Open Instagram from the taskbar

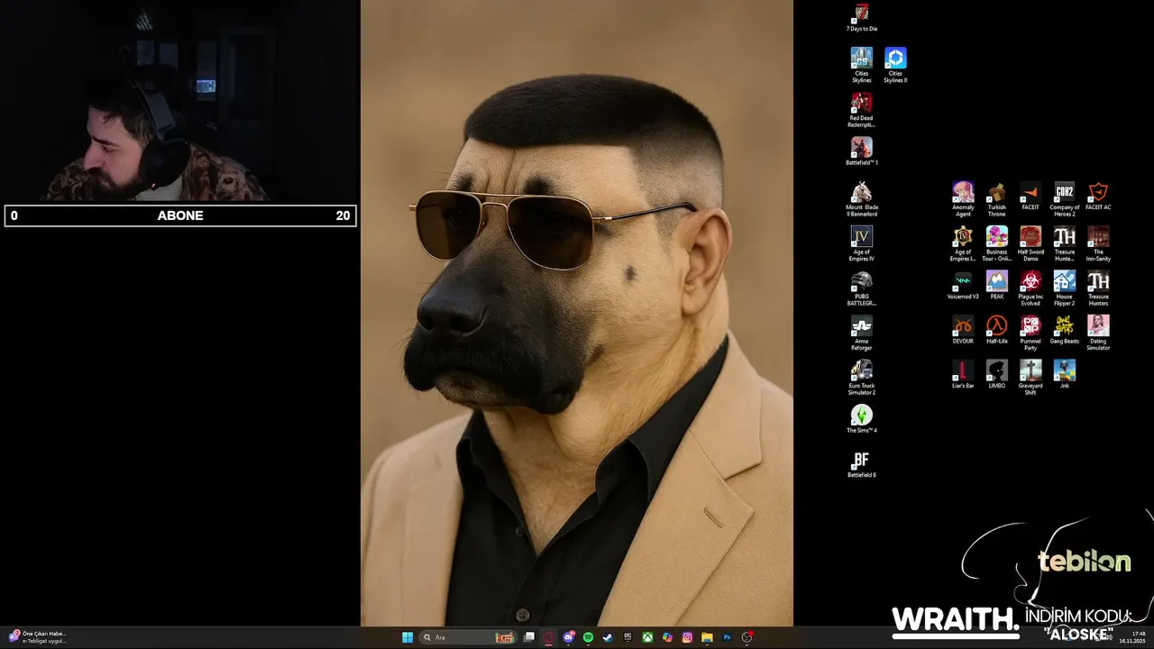click(687, 637)
